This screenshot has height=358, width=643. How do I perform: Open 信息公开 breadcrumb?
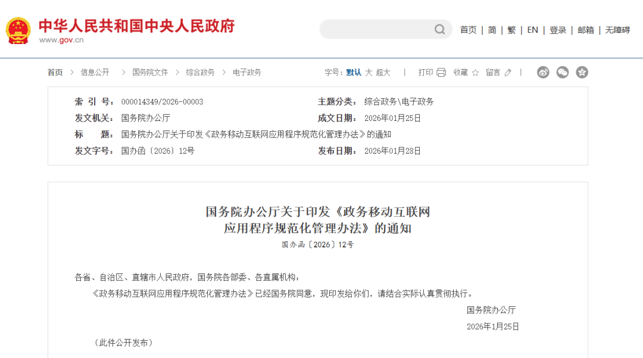95,72
